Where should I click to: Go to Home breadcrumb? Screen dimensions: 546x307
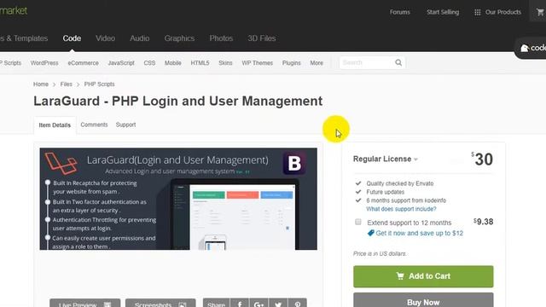click(41, 84)
